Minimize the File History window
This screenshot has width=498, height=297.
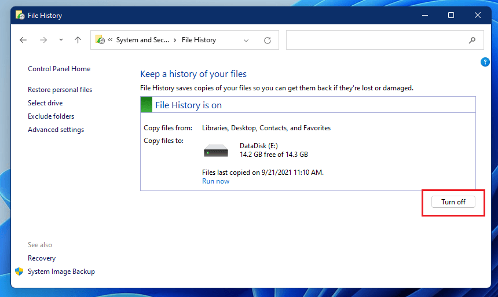point(425,15)
